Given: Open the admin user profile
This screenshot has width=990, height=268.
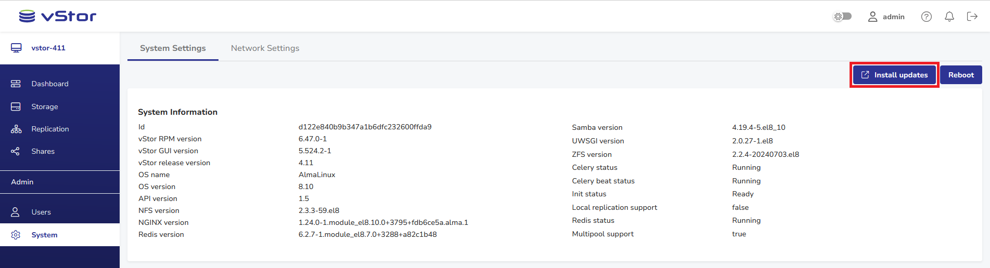Looking at the screenshot, I should pos(886,17).
